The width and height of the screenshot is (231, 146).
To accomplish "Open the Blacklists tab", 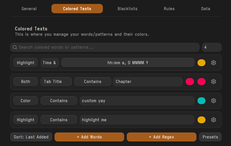I will (x=127, y=9).
